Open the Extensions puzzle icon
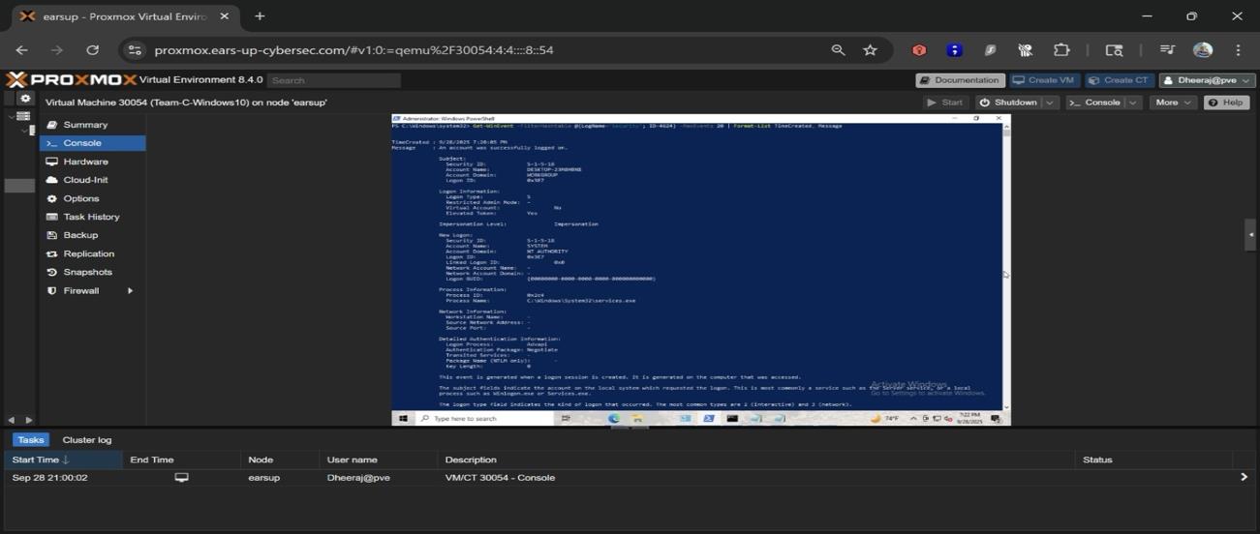This screenshot has height=534, width=1260. pyautogui.click(x=1061, y=50)
